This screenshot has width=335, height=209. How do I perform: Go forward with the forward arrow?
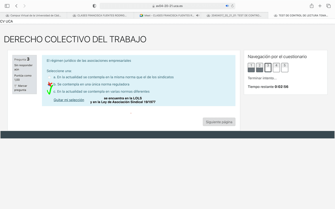point(24,6)
